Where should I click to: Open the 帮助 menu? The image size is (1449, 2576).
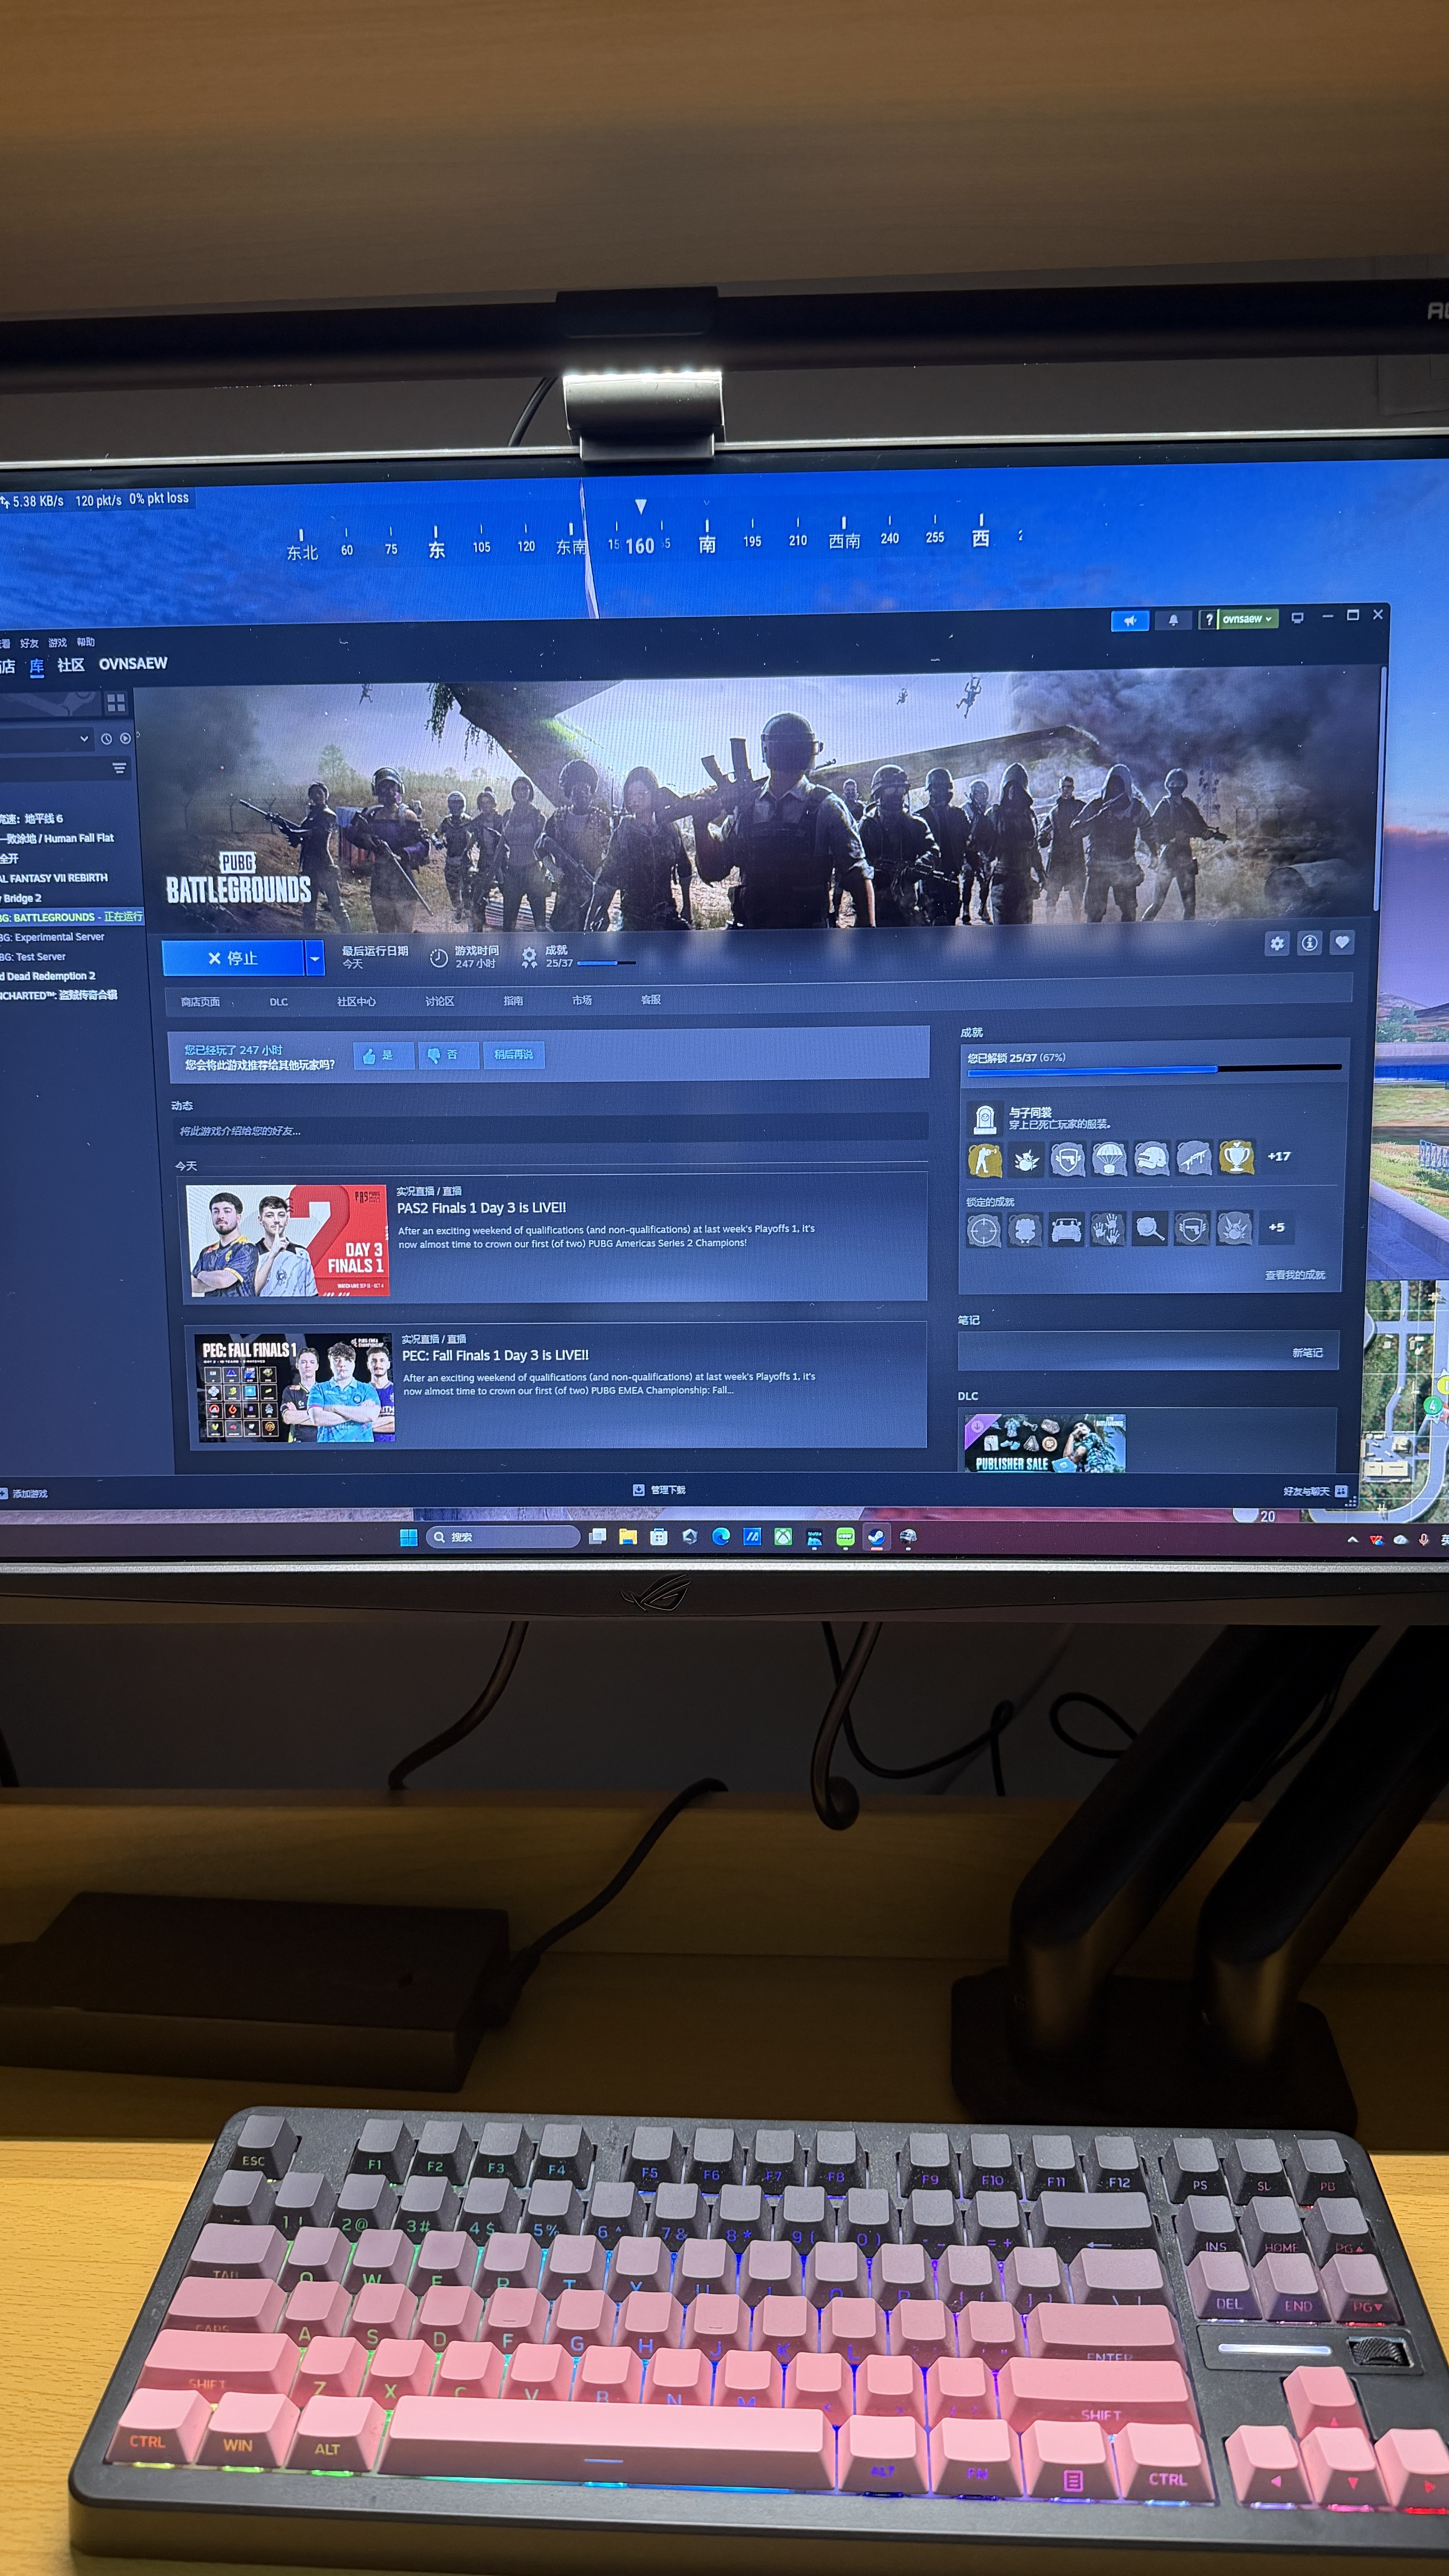coord(86,642)
